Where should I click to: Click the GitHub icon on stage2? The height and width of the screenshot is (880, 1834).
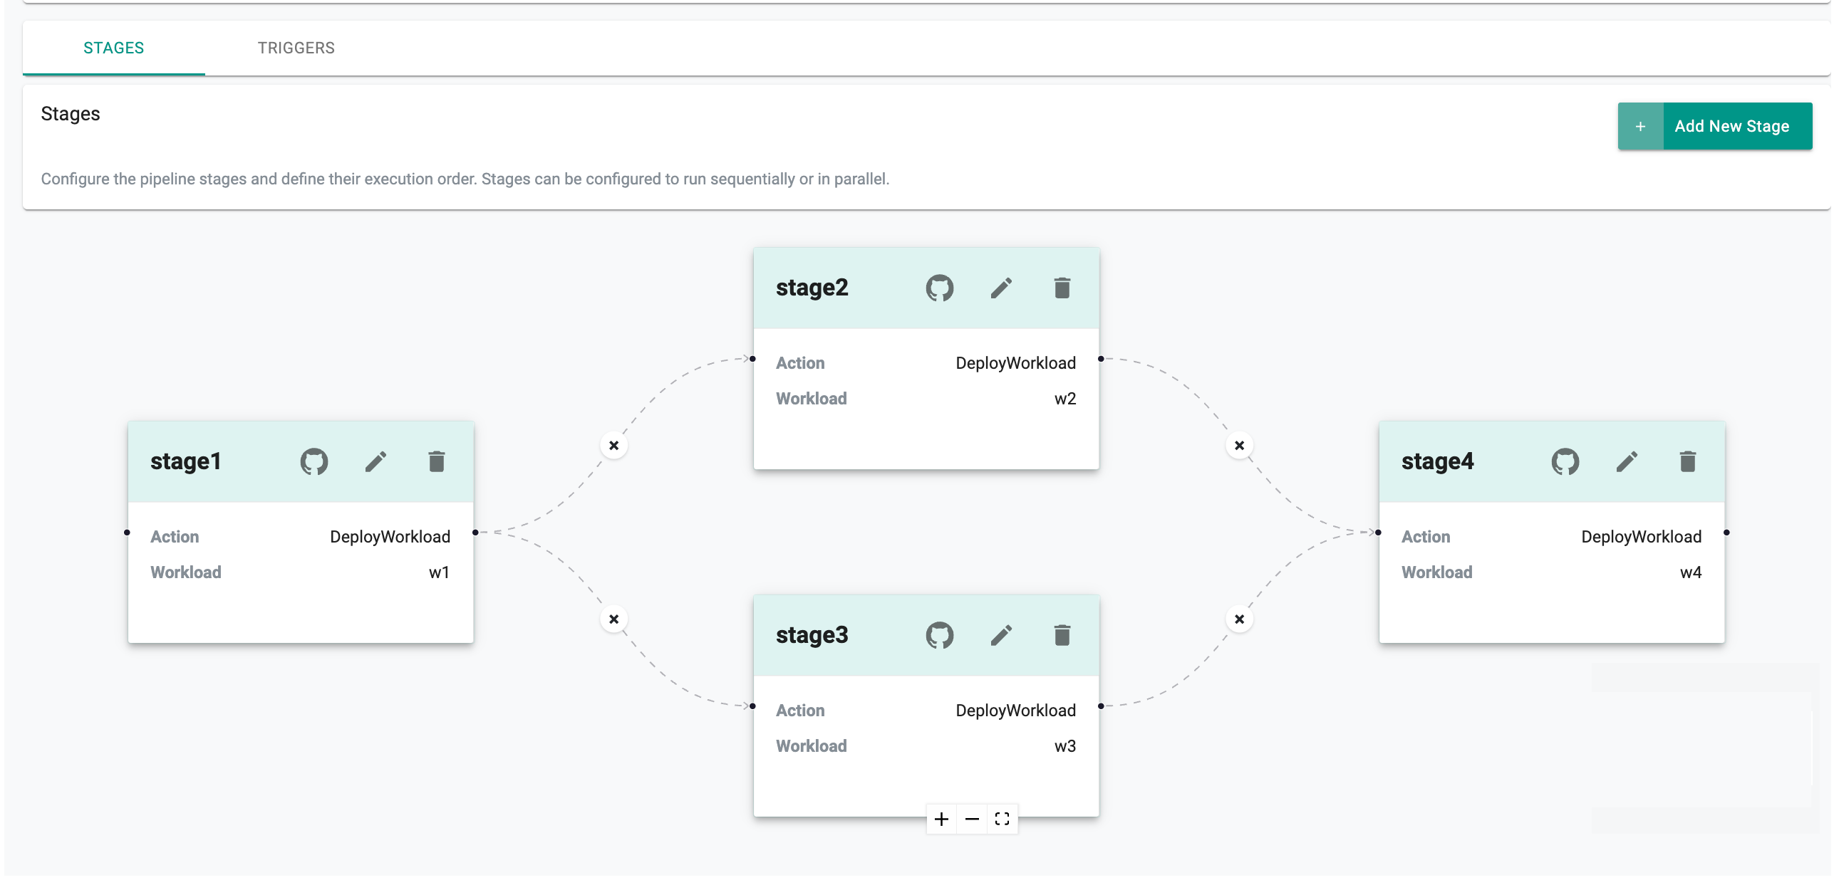(x=939, y=288)
